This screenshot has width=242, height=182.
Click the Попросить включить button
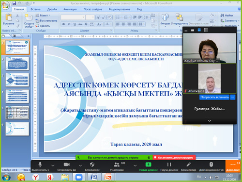click(x=214, y=97)
